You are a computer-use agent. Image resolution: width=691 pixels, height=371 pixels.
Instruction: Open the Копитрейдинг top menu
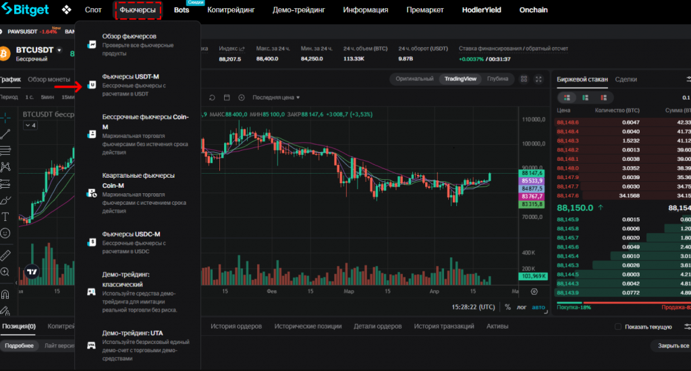[x=231, y=9]
